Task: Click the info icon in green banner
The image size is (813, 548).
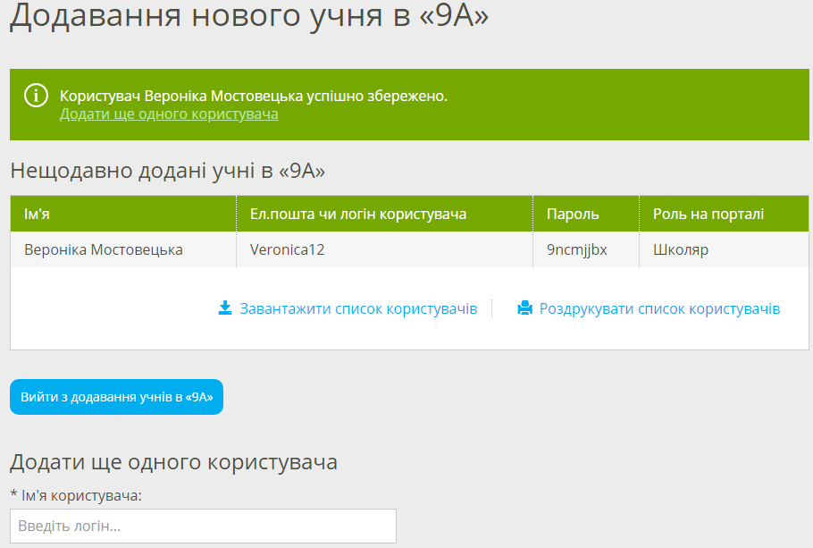Action: coord(36,96)
